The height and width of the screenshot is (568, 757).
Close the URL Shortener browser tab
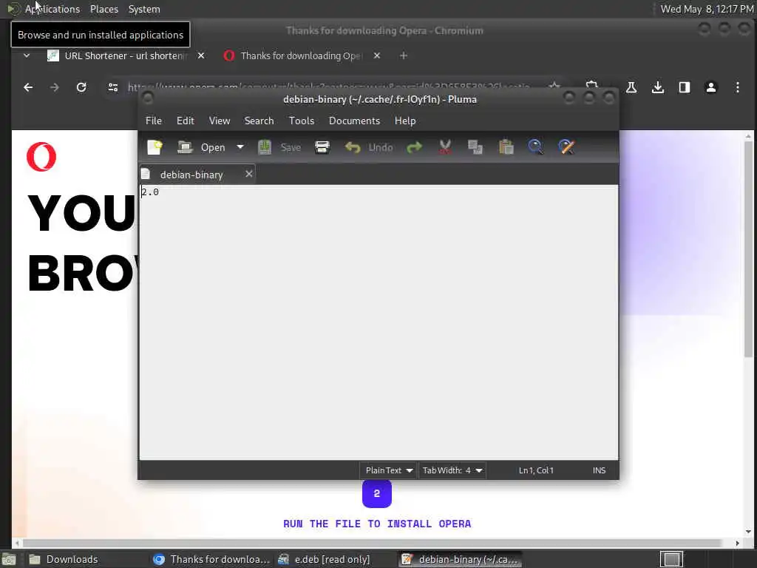(201, 56)
